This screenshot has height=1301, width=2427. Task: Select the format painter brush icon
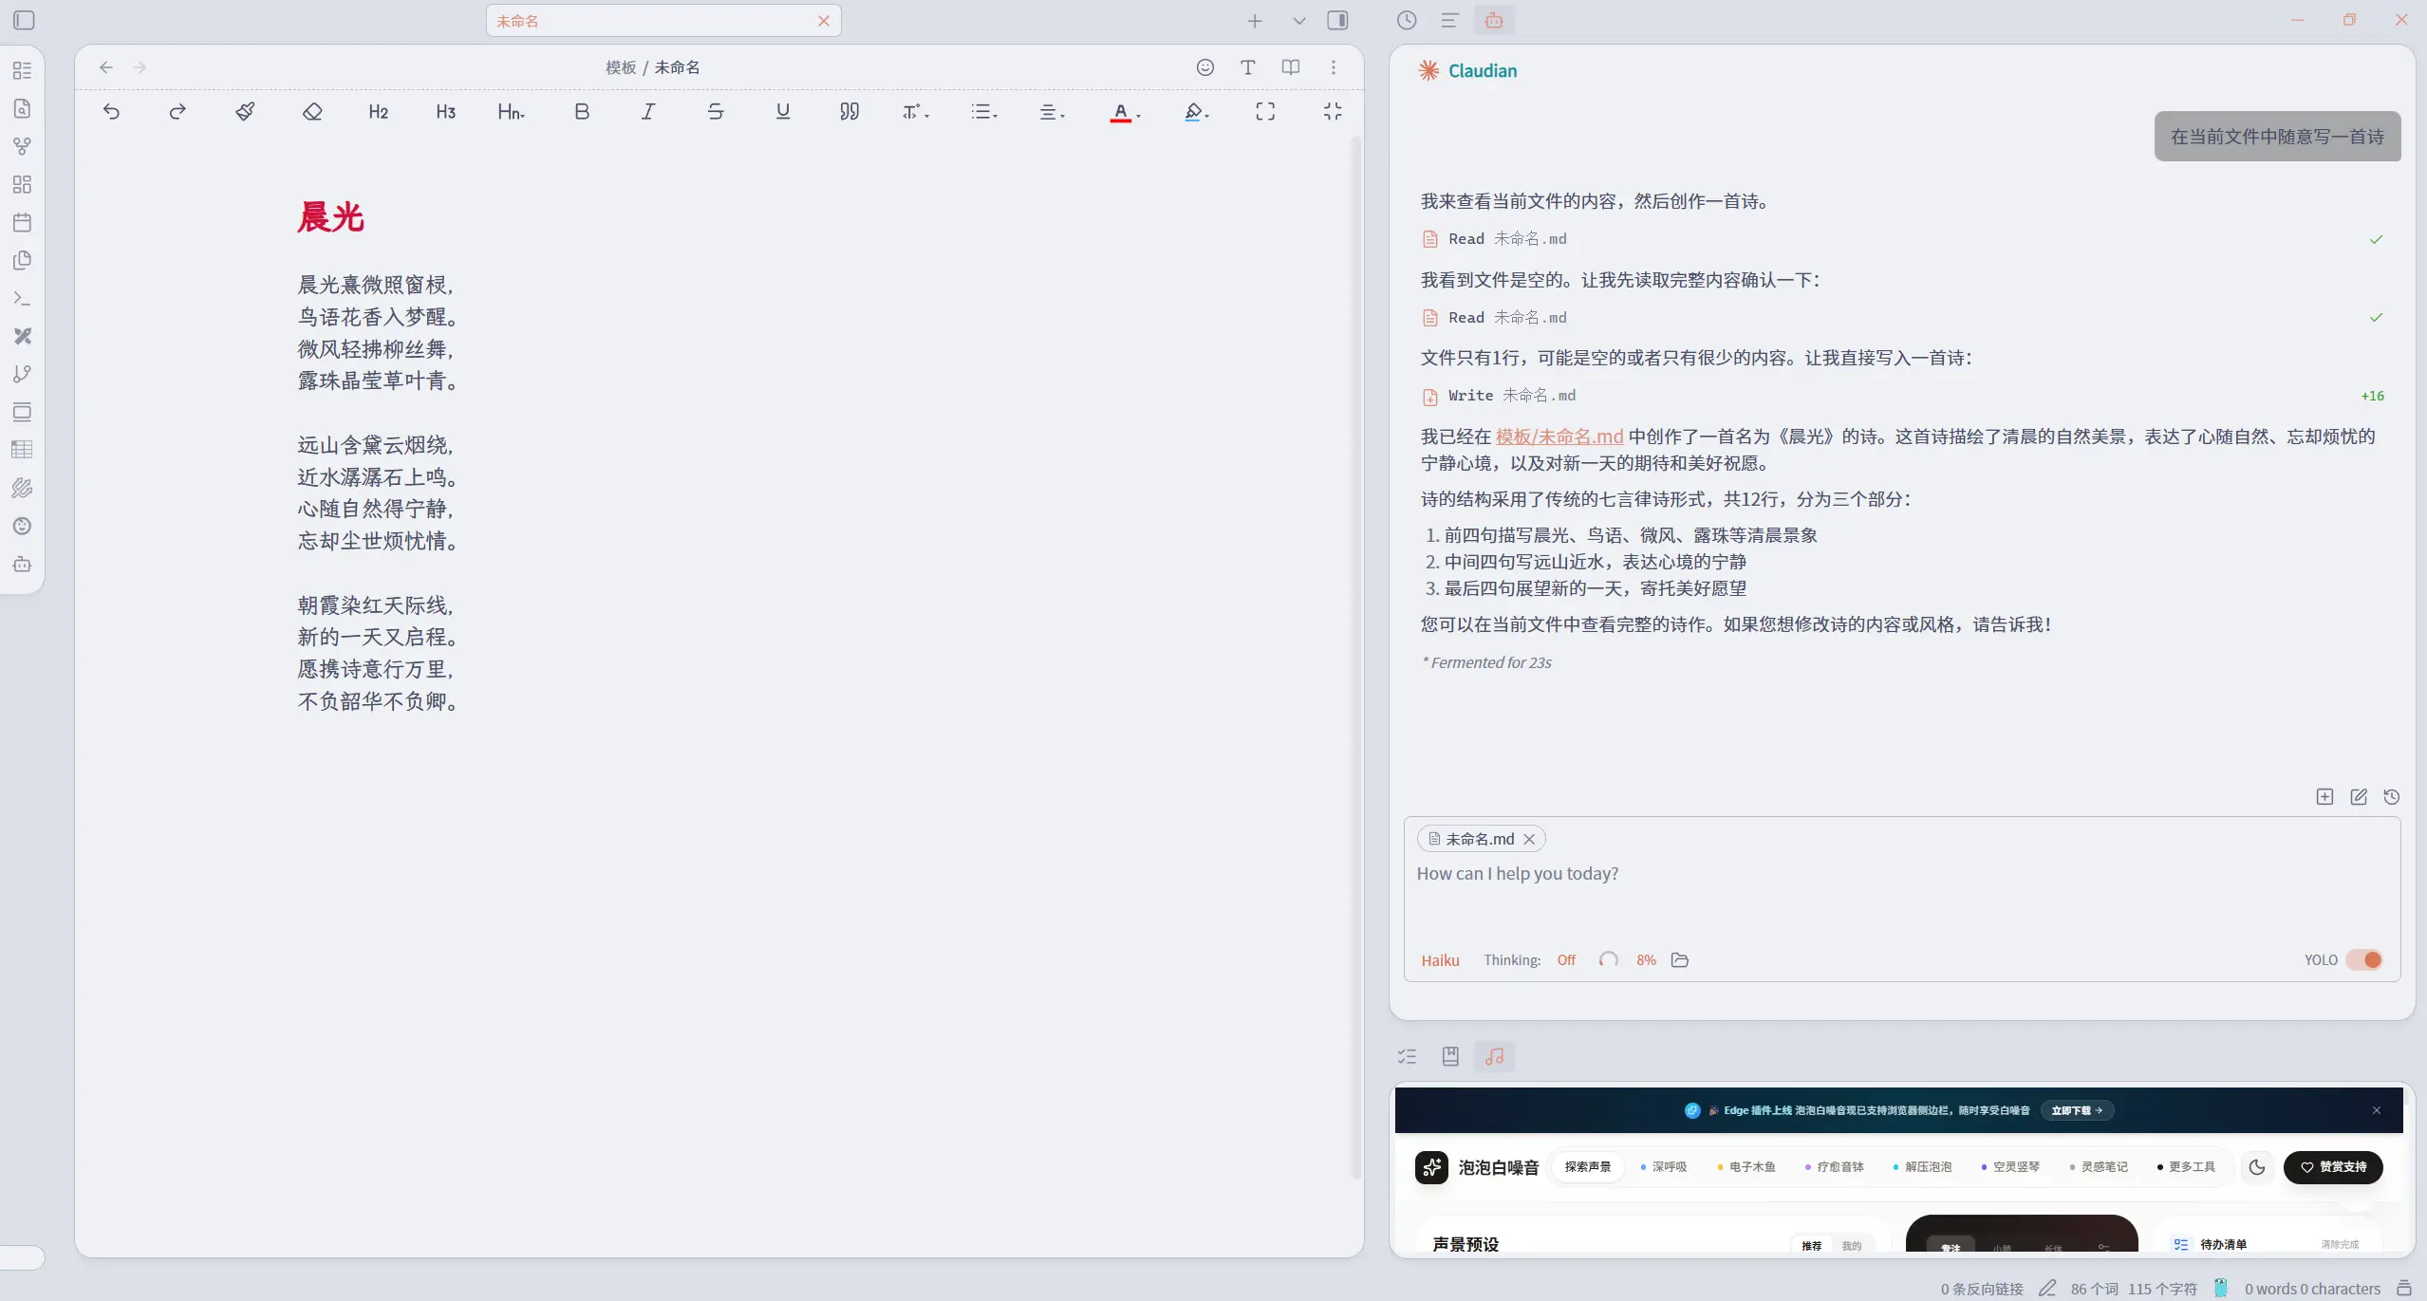245,112
